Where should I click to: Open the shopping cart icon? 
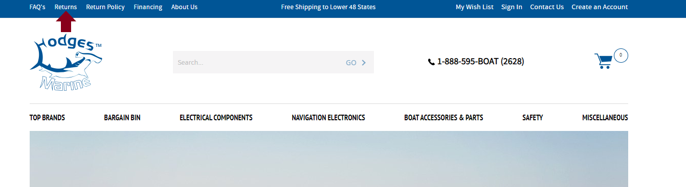coord(603,61)
